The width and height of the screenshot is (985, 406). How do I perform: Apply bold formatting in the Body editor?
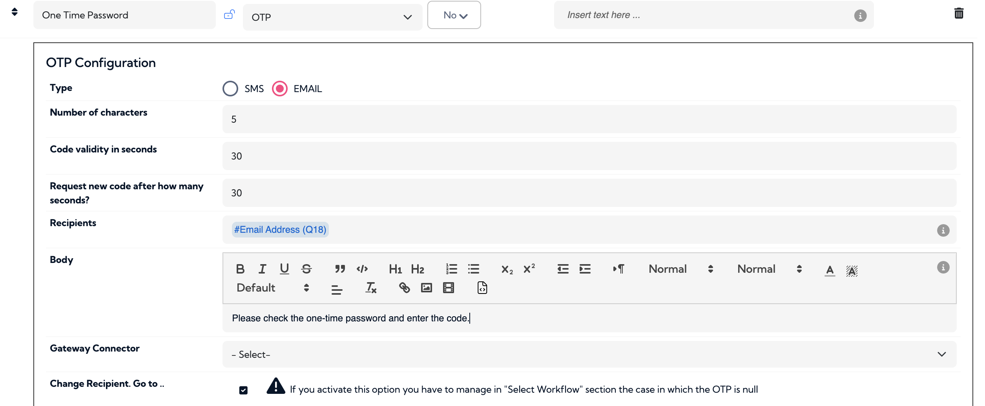click(241, 269)
